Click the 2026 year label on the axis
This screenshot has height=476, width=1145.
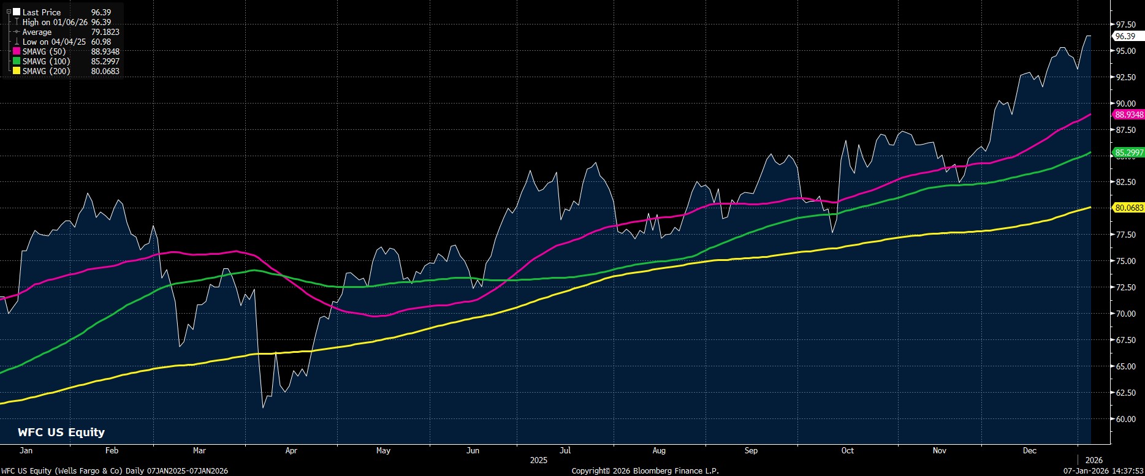(x=1094, y=460)
